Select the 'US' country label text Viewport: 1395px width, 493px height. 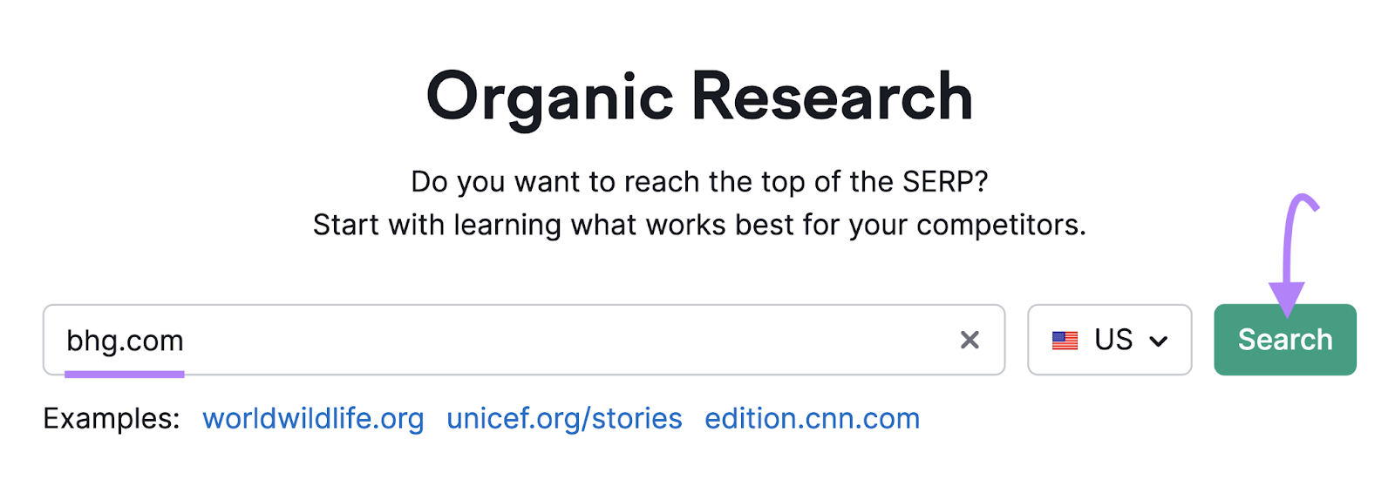point(1113,340)
